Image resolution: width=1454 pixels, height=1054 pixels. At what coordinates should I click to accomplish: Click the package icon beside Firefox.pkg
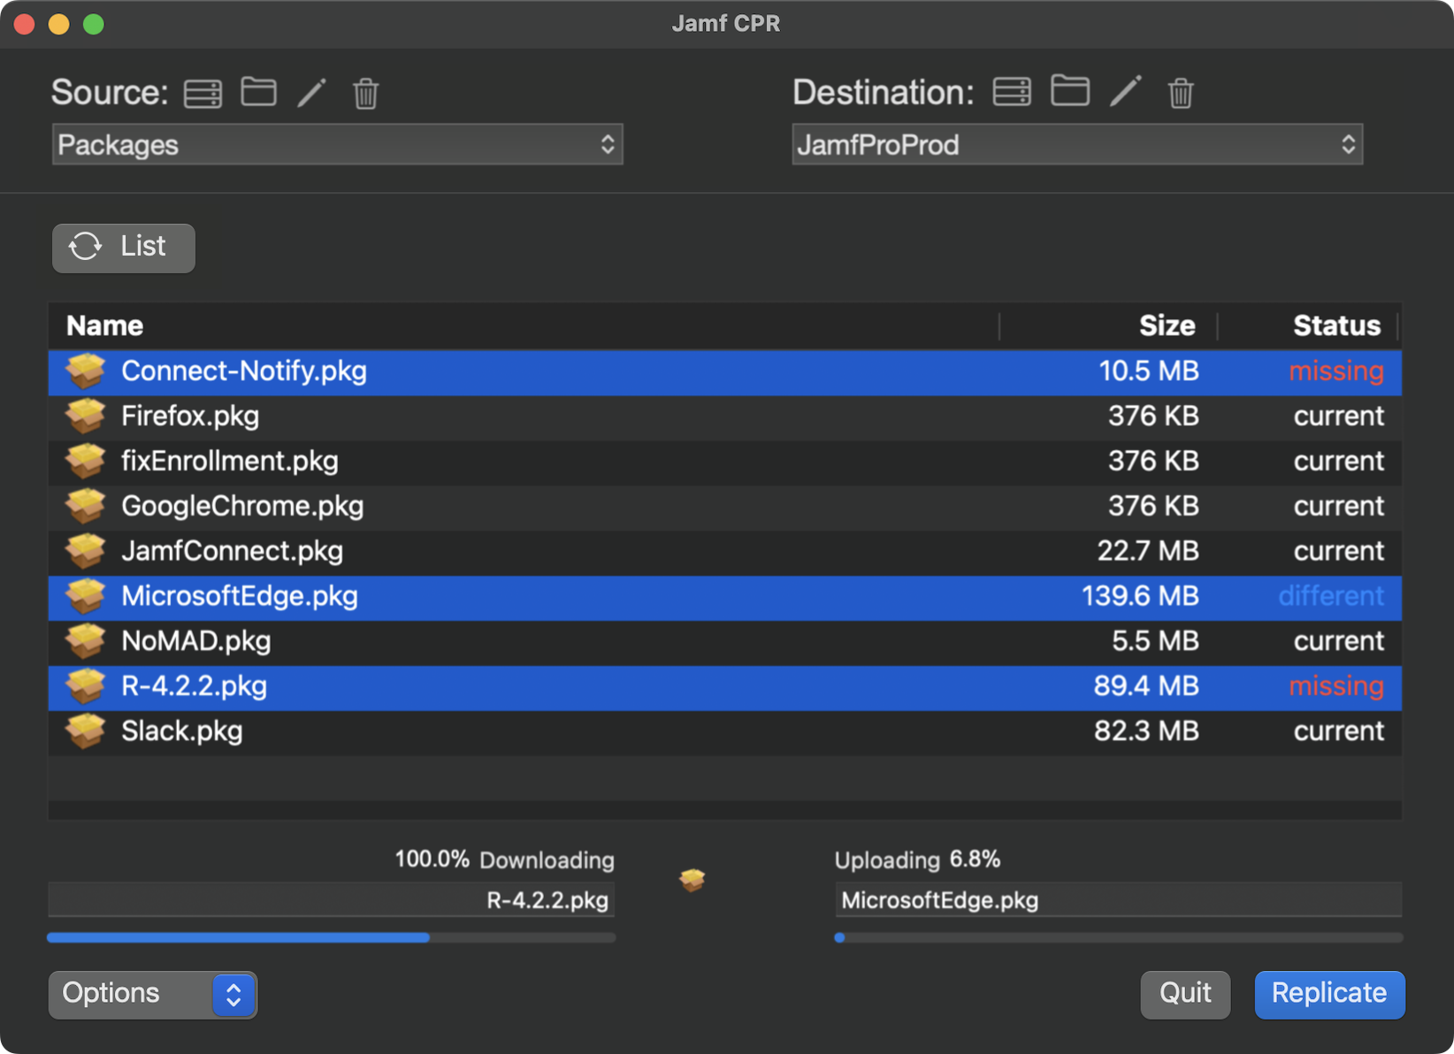click(86, 416)
